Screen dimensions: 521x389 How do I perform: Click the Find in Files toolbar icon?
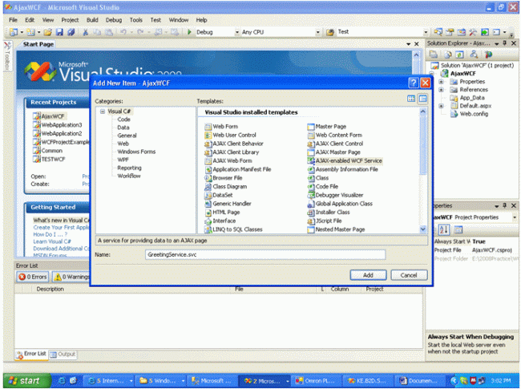click(x=330, y=32)
